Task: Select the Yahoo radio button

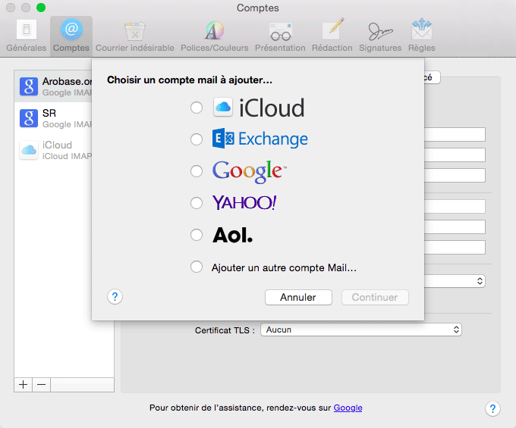Action: click(x=197, y=203)
